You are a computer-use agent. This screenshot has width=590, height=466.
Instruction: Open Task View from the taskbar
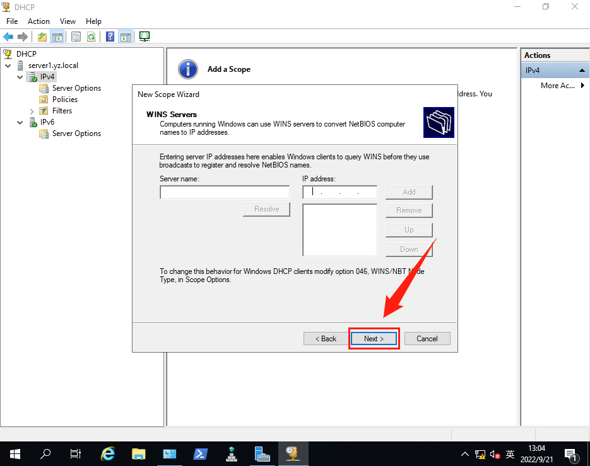pyautogui.click(x=76, y=454)
